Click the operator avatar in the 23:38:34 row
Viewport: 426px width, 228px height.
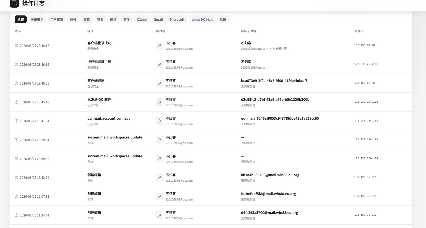(x=160, y=140)
